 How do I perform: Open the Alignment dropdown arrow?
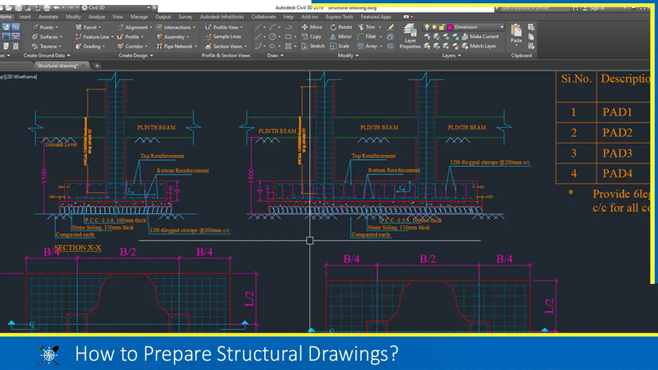click(151, 27)
